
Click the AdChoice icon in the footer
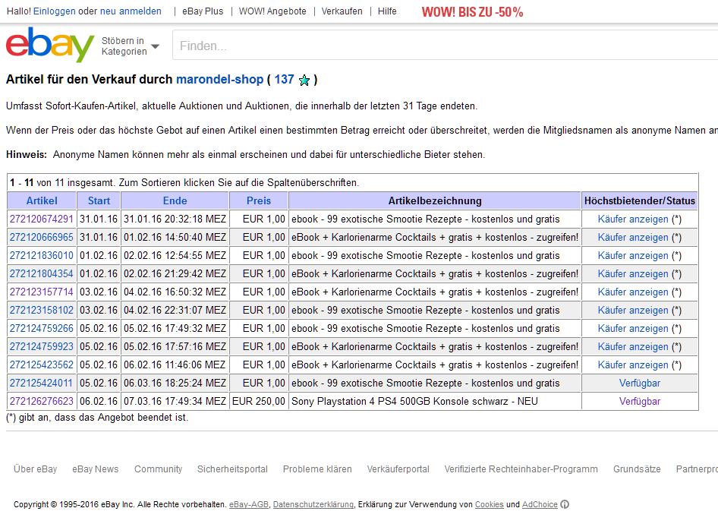pyautogui.click(x=565, y=504)
